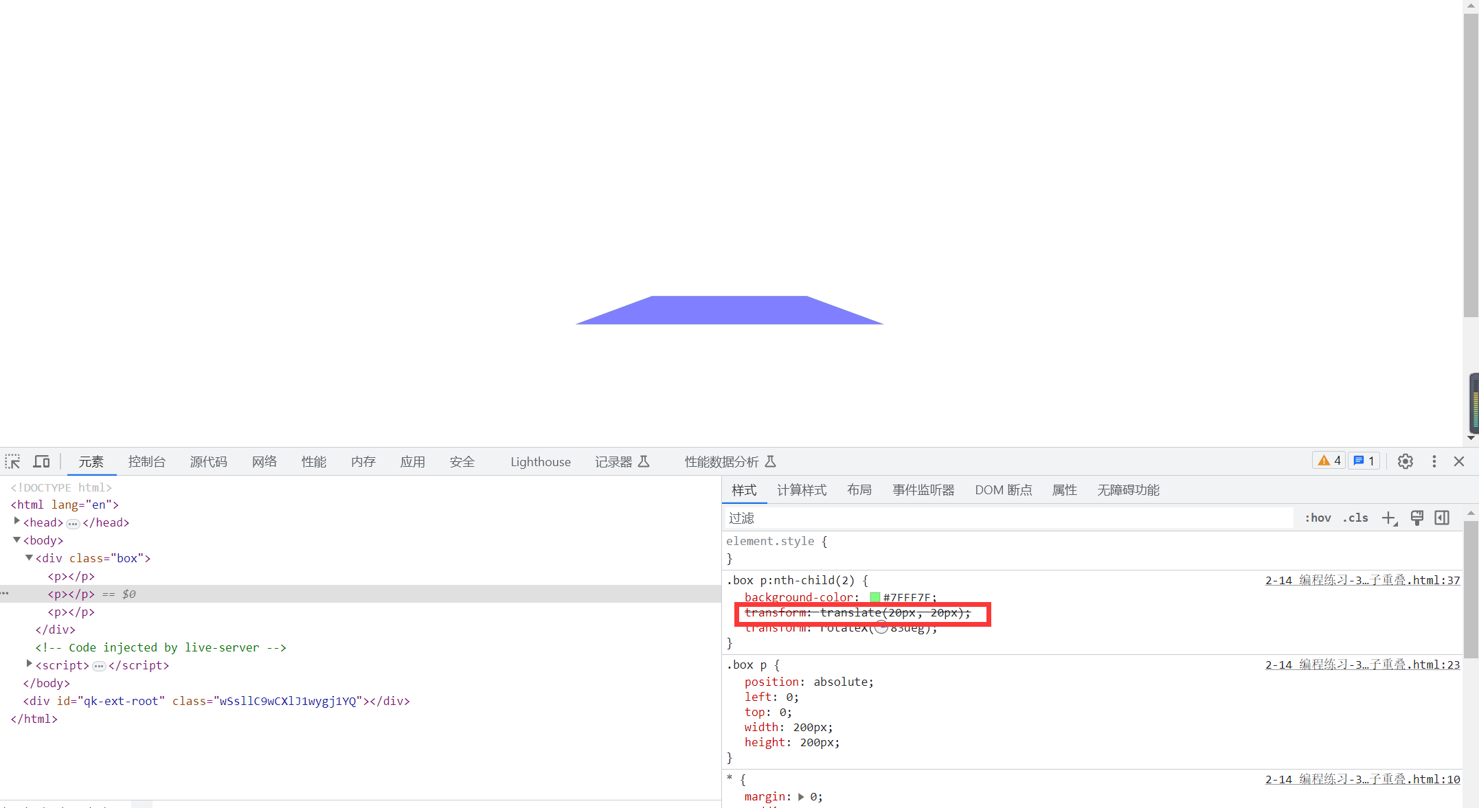Expand the margin shorthand property

click(801, 797)
